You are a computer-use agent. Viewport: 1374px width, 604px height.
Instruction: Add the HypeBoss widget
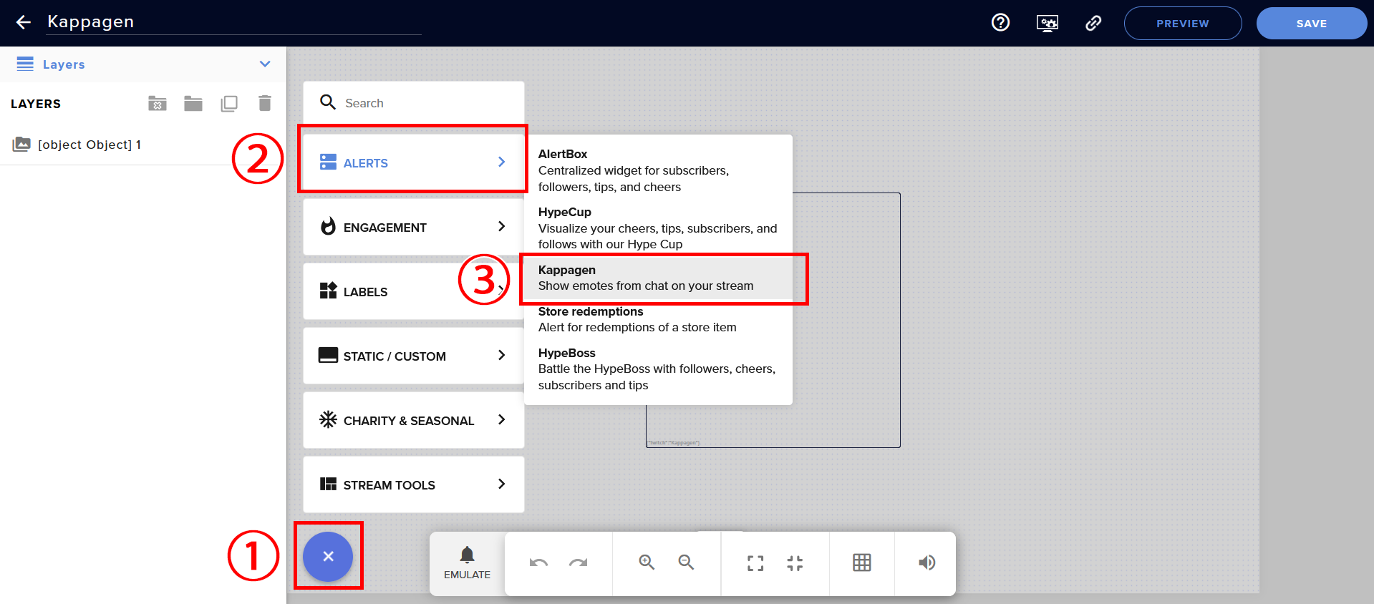[x=658, y=369]
